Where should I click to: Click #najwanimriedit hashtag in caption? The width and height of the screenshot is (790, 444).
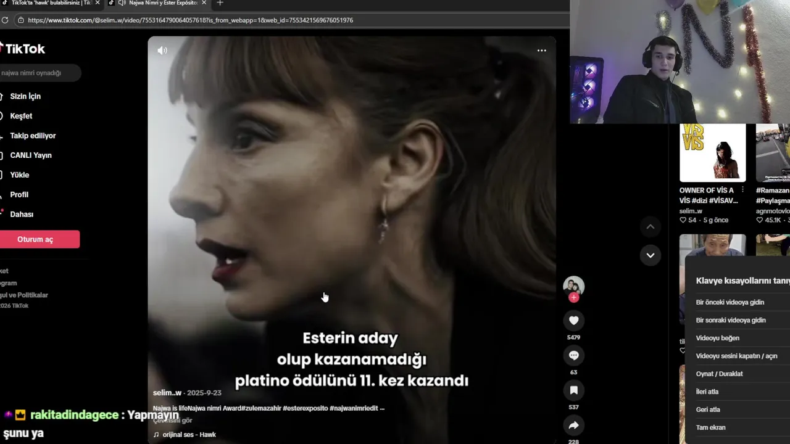coord(354,408)
